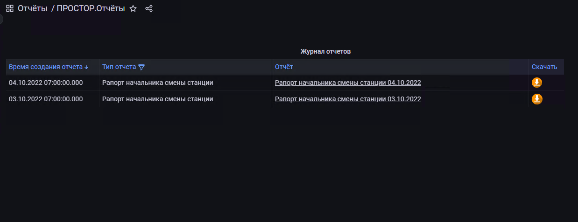The height and width of the screenshot is (222, 578).
Task: Click sort arrow beside Время создания отчета
Action: tap(86, 67)
